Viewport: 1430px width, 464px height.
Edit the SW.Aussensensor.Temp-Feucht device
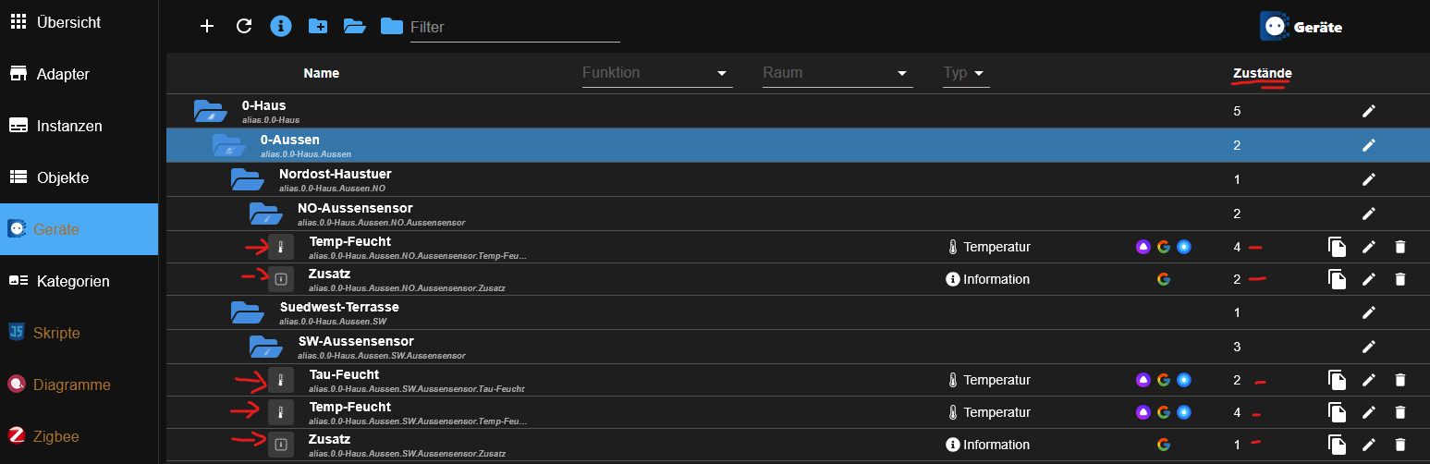click(x=1369, y=412)
